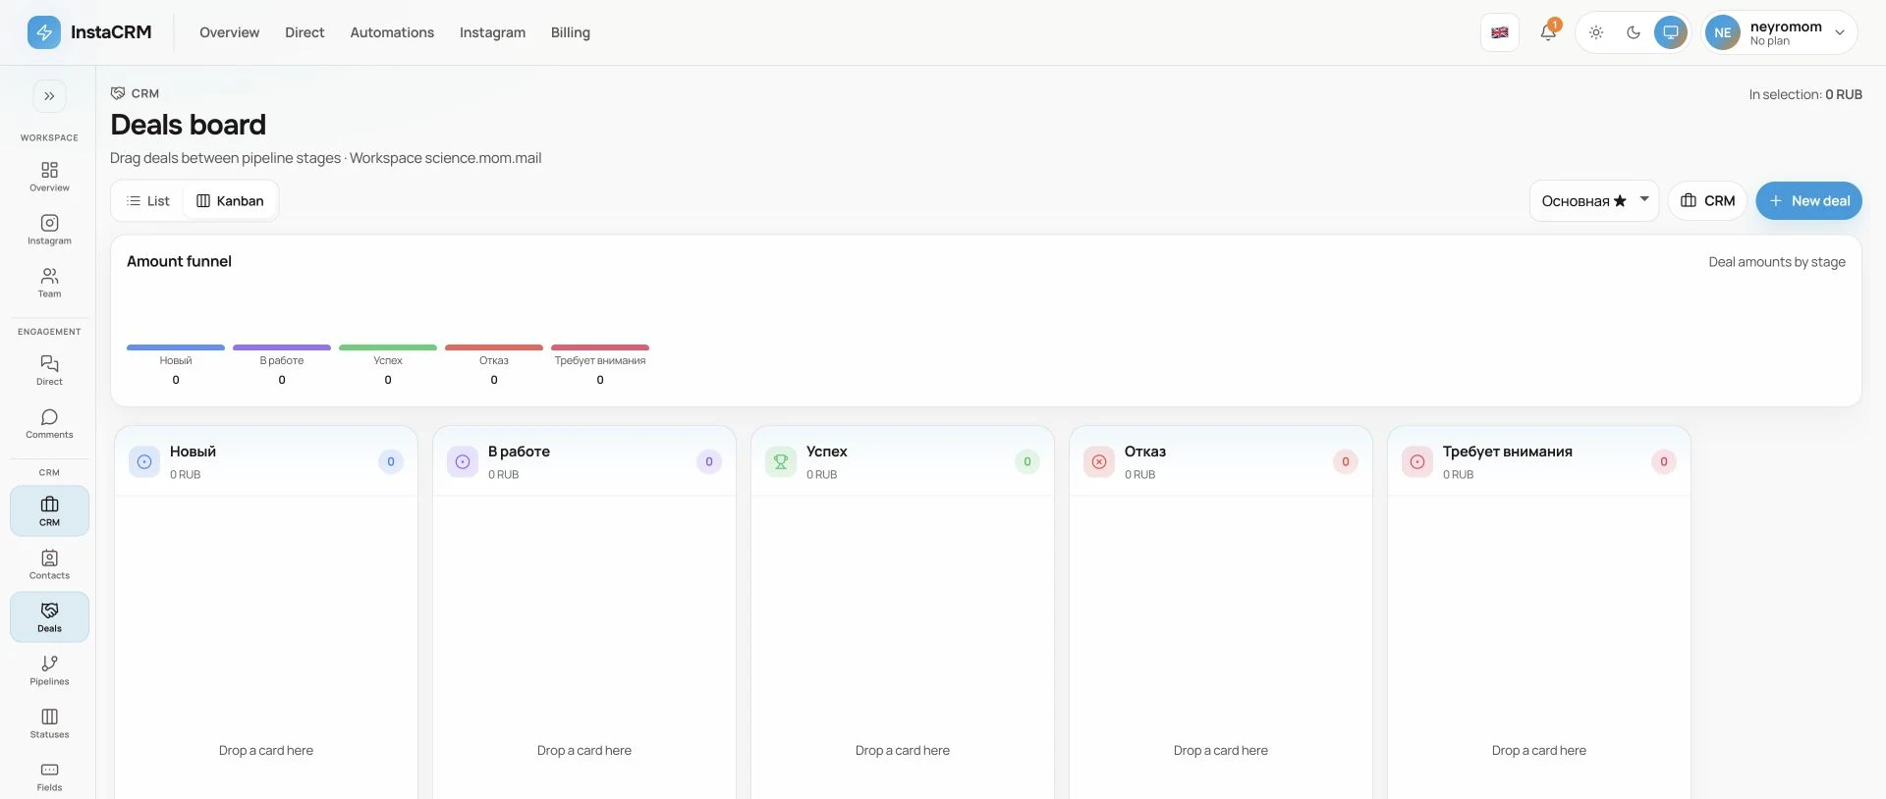Screen dimensions: 1886x799
Task: Click the Успех column trophy icon
Action: (781, 461)
